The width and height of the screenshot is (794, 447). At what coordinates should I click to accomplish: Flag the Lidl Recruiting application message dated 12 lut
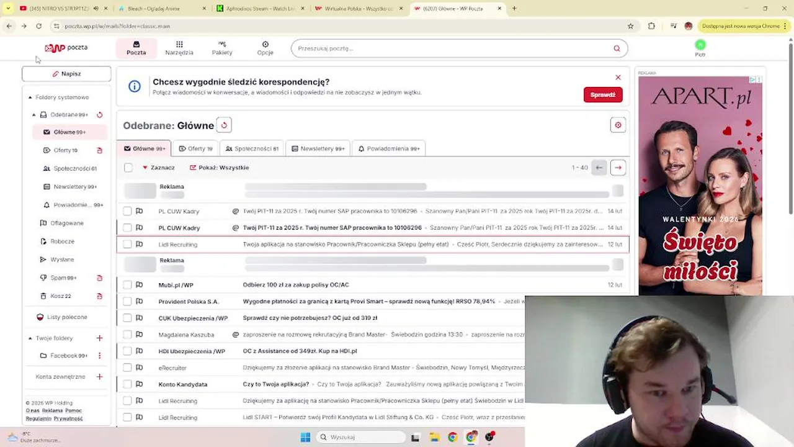139,245
